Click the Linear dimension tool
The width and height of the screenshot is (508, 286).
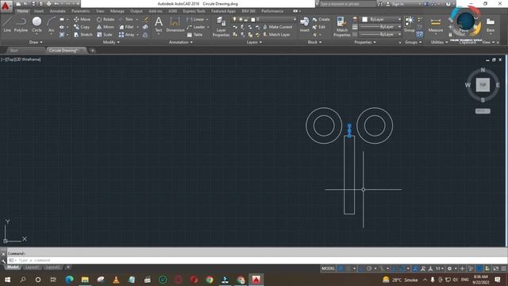tap(197, 19)
